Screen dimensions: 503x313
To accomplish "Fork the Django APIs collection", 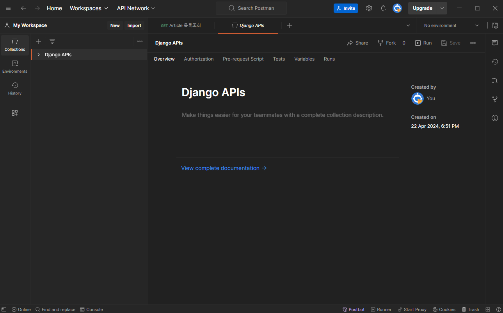I will click(x=387, y=43).
